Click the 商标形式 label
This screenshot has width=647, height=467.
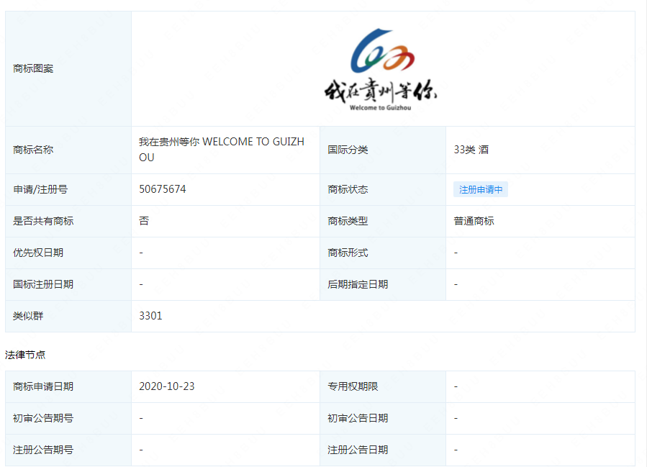click(x=348, y=253)
